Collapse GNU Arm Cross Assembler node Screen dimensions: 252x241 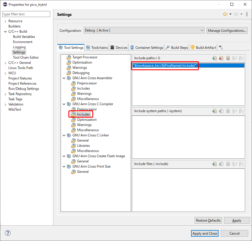click(64, 78)
